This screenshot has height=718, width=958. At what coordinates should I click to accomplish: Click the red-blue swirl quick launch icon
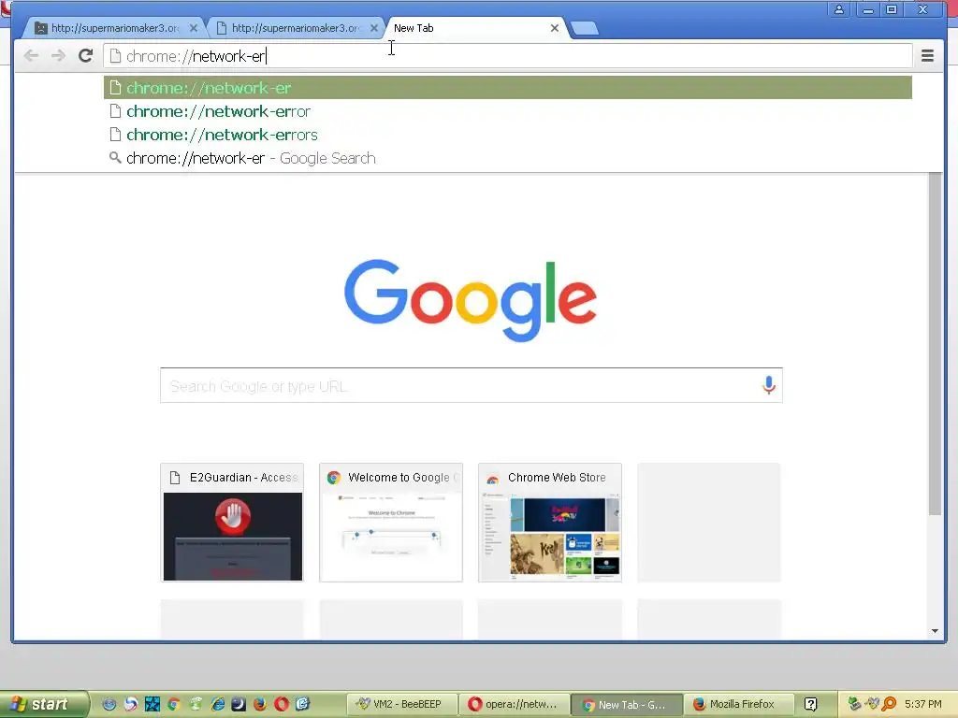point(130,704)
